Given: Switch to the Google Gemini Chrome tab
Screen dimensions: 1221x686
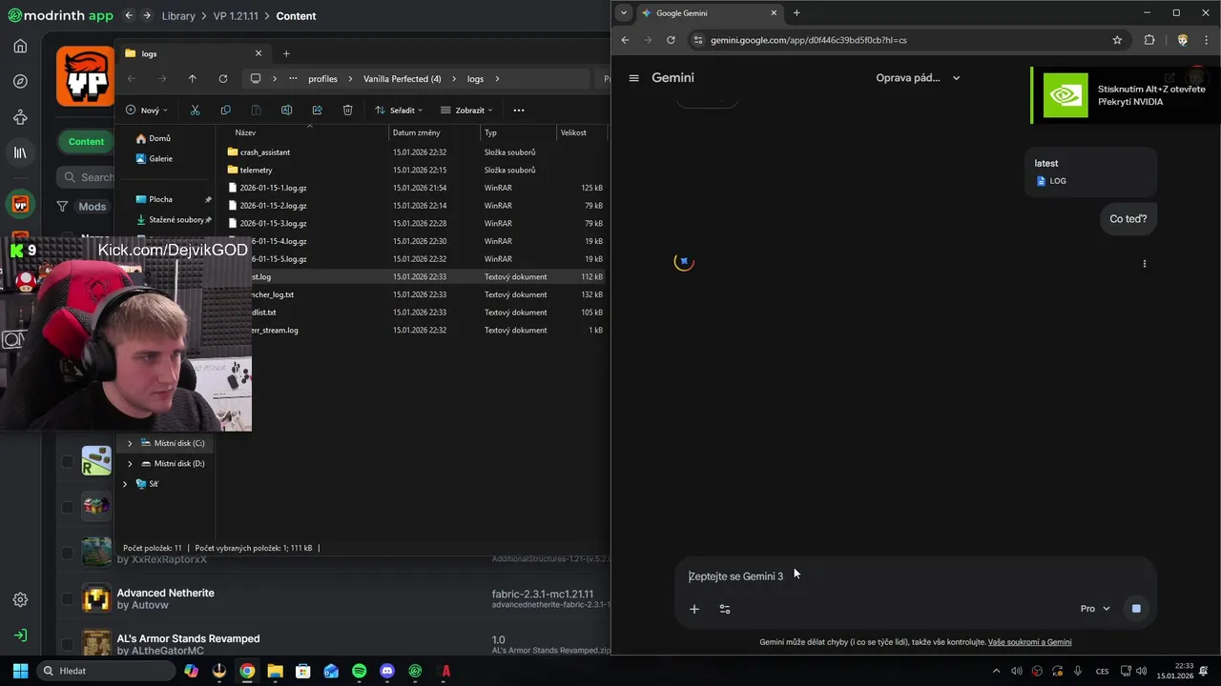Looking at the screenshot, I should point(708,13).
